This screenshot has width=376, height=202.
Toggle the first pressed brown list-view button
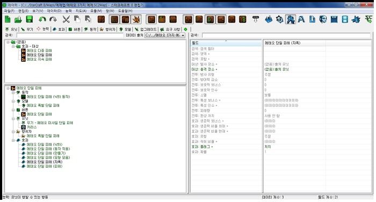coord(114,19)
